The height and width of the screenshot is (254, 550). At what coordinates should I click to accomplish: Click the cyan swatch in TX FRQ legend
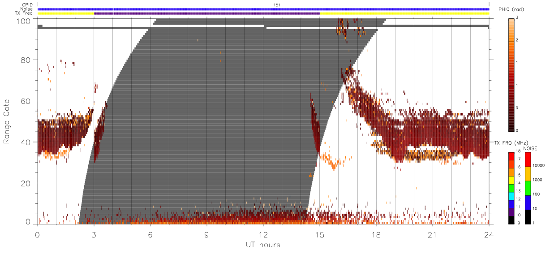[x=511, y=195]
